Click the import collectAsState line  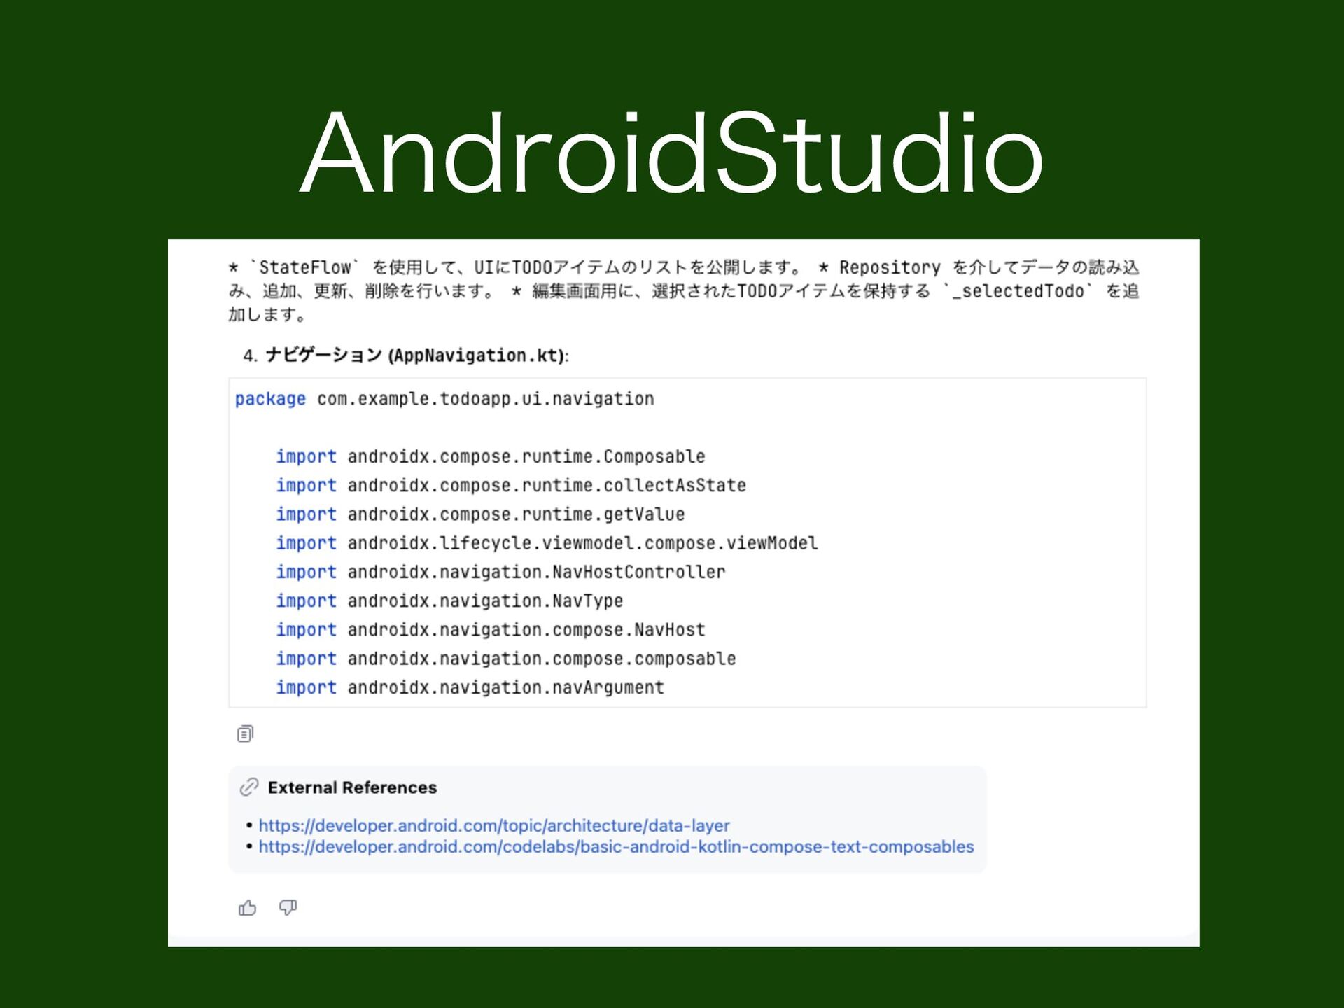coord(511,485)
